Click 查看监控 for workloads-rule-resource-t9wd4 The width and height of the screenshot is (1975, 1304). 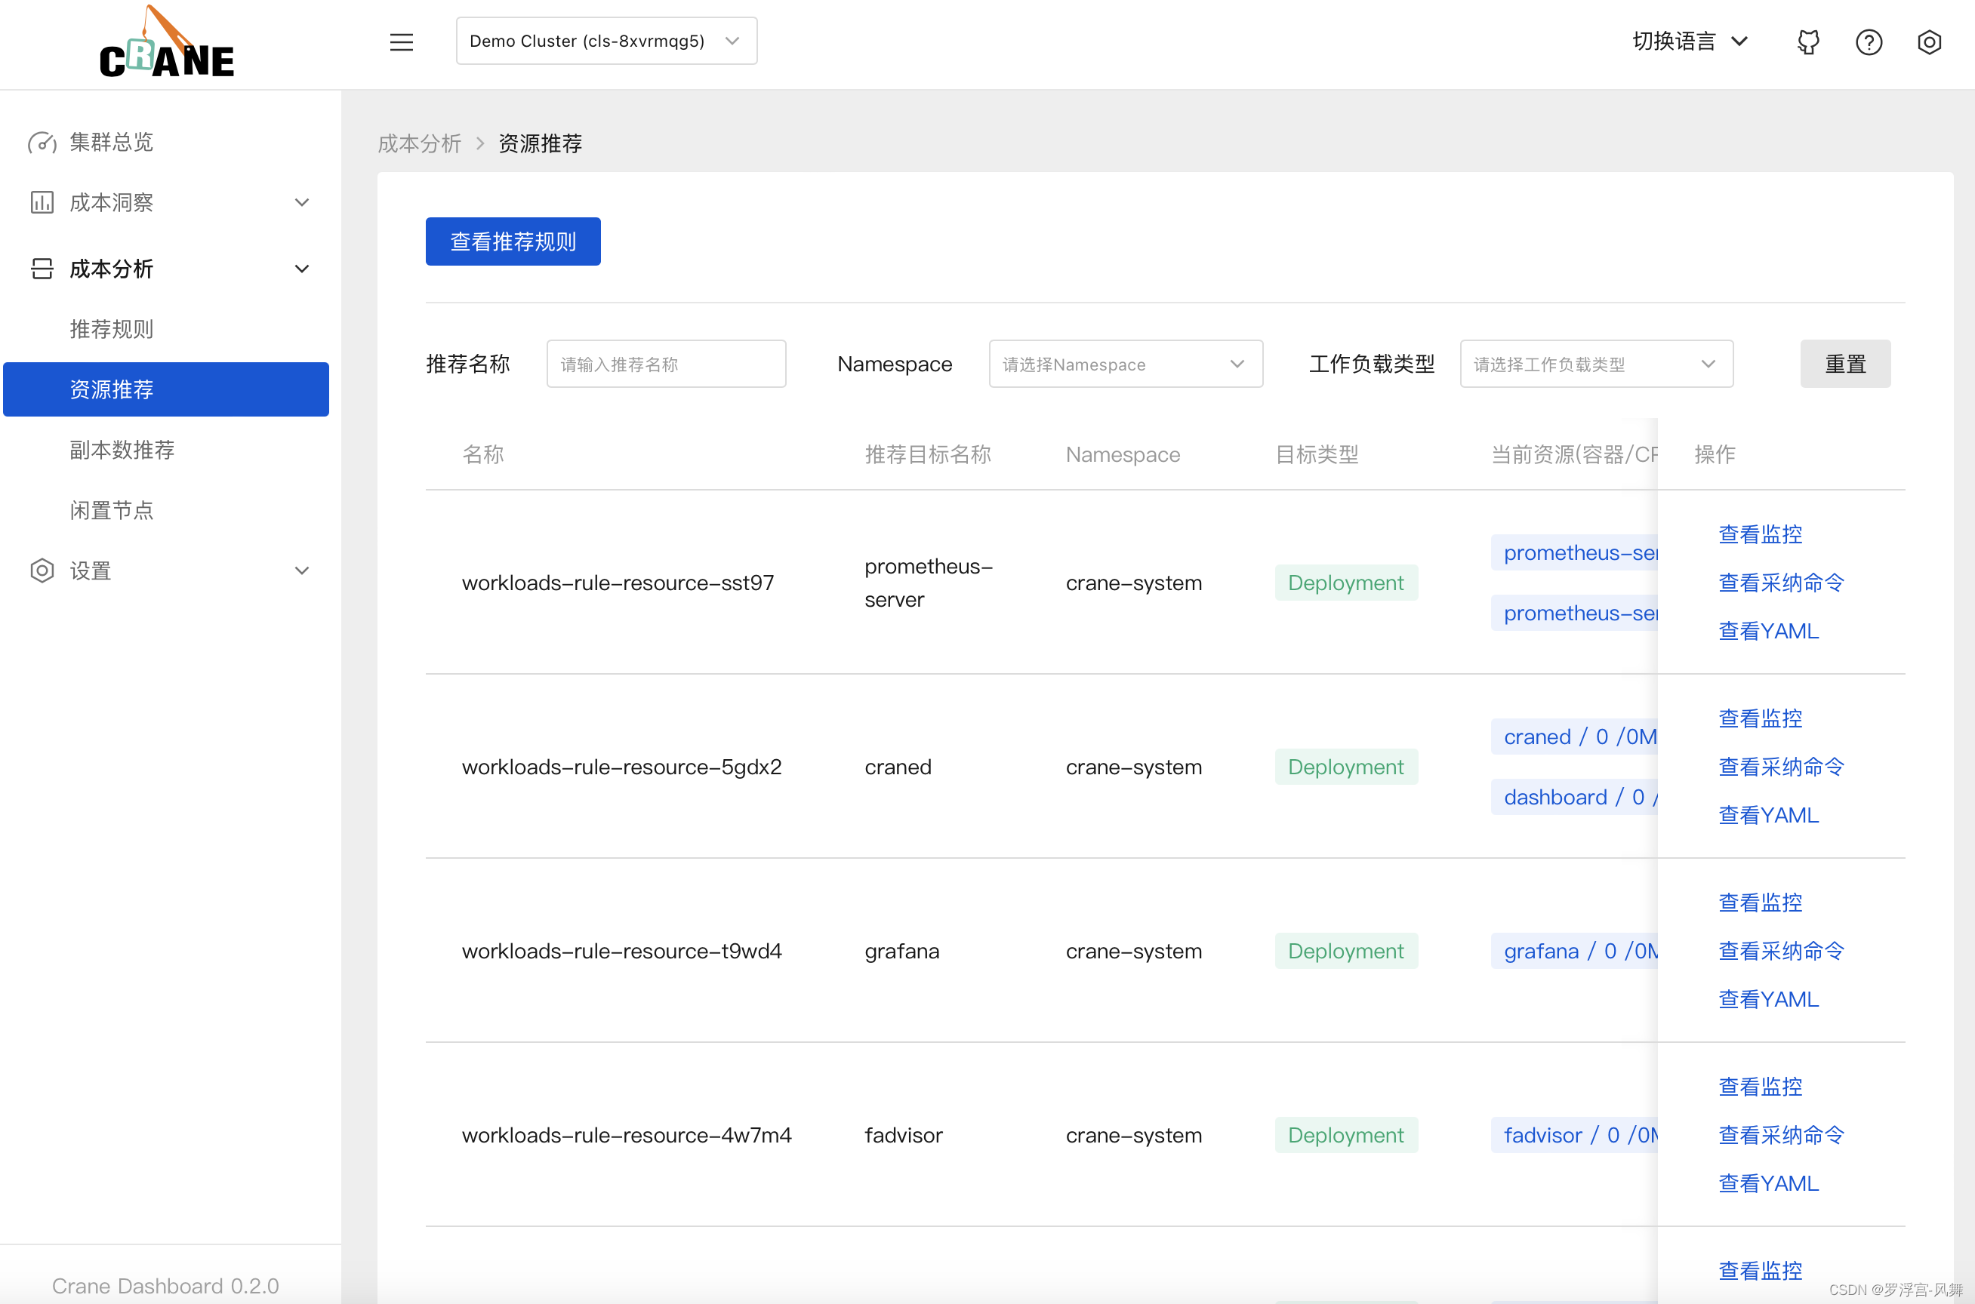[1761, 903]
